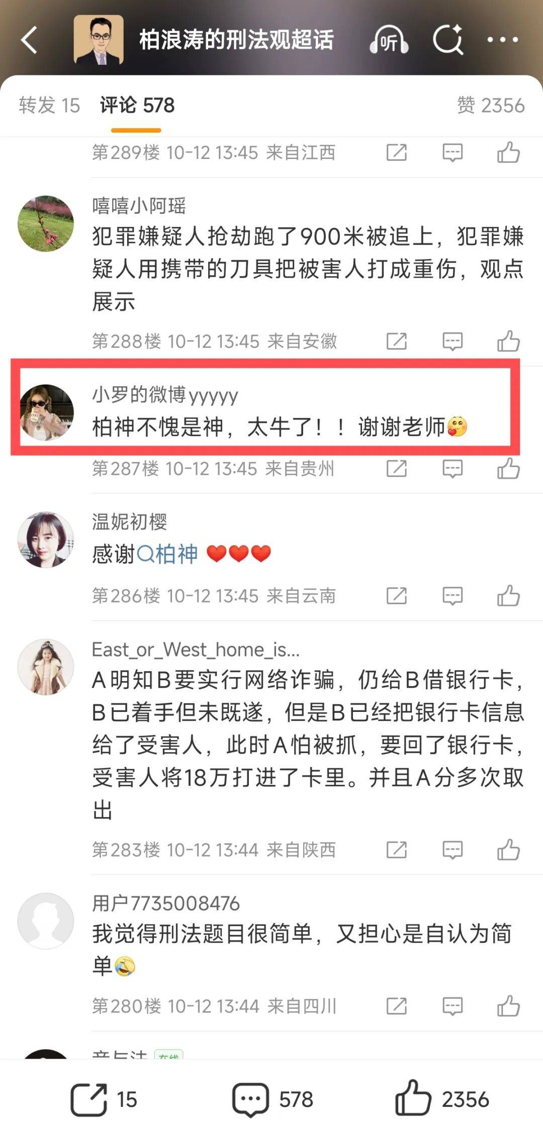The image size is (543, 1139).
Task: Tap the bottom bar comment button 578
Action: pyautogui.click(x=272, y=1100)
